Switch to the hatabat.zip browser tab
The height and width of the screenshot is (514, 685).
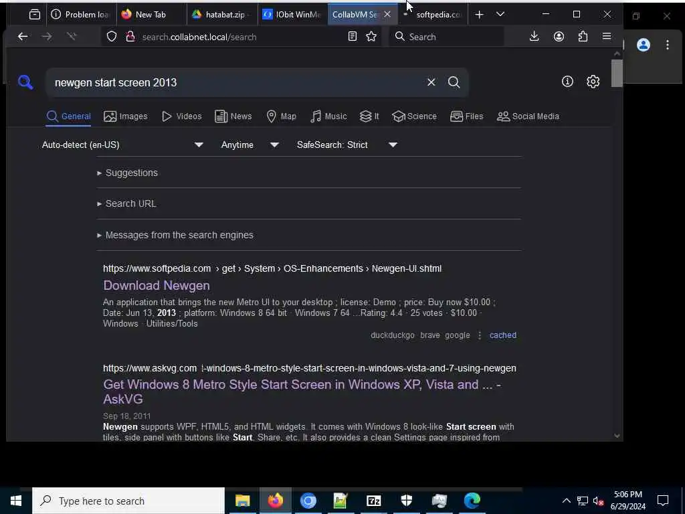coord(222,15)
